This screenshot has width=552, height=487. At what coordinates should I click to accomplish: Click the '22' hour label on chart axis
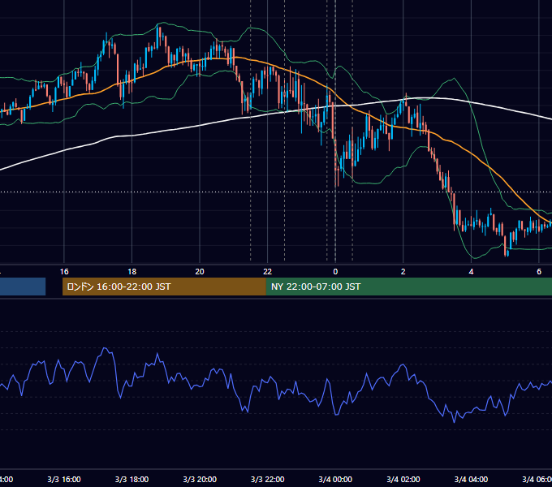tap(268, 272)
